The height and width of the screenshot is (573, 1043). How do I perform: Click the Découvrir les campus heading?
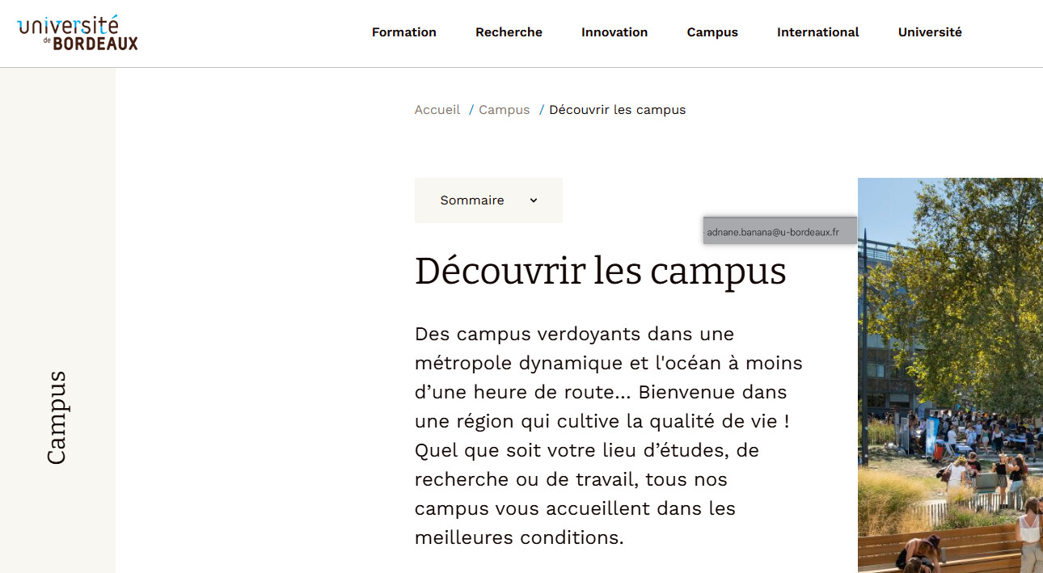(x=600, y=271)
